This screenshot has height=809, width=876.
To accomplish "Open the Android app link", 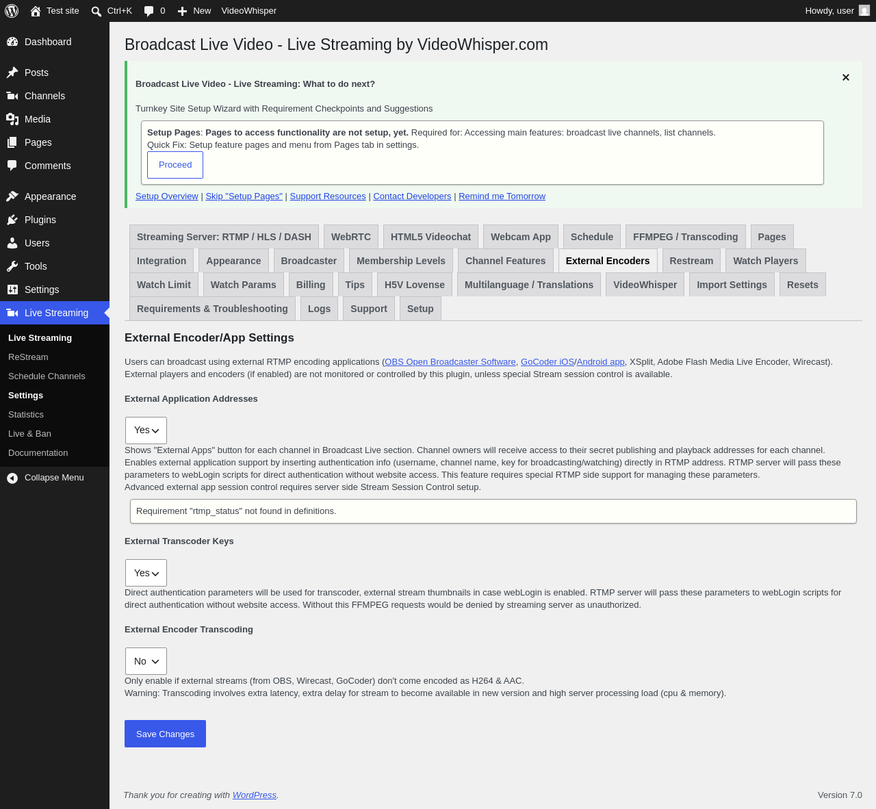I will click(601, 362).
